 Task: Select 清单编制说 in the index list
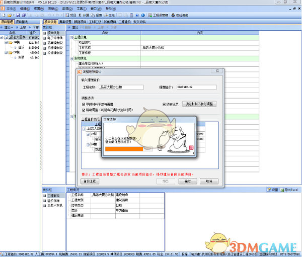click(x=55, y=43)
